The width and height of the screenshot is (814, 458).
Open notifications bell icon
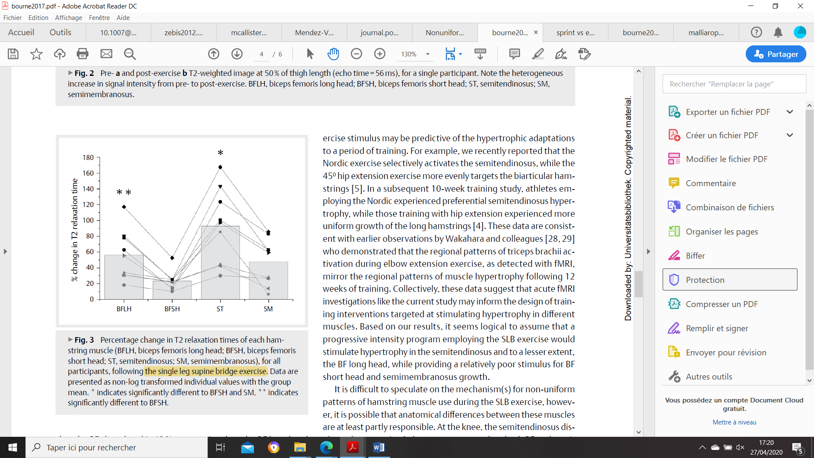tap(778, 32)
